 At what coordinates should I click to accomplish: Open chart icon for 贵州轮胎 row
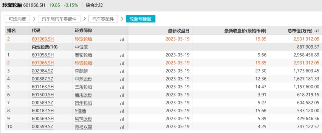(122, 103)
